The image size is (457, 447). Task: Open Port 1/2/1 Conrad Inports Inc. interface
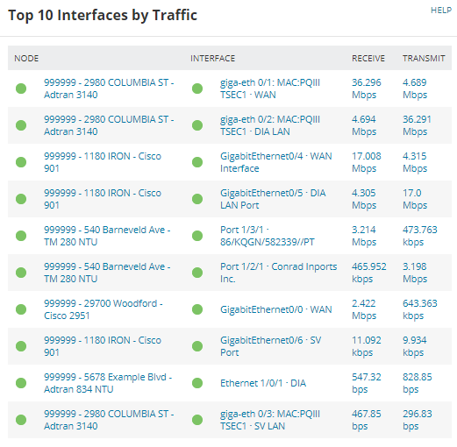point(278,273)
